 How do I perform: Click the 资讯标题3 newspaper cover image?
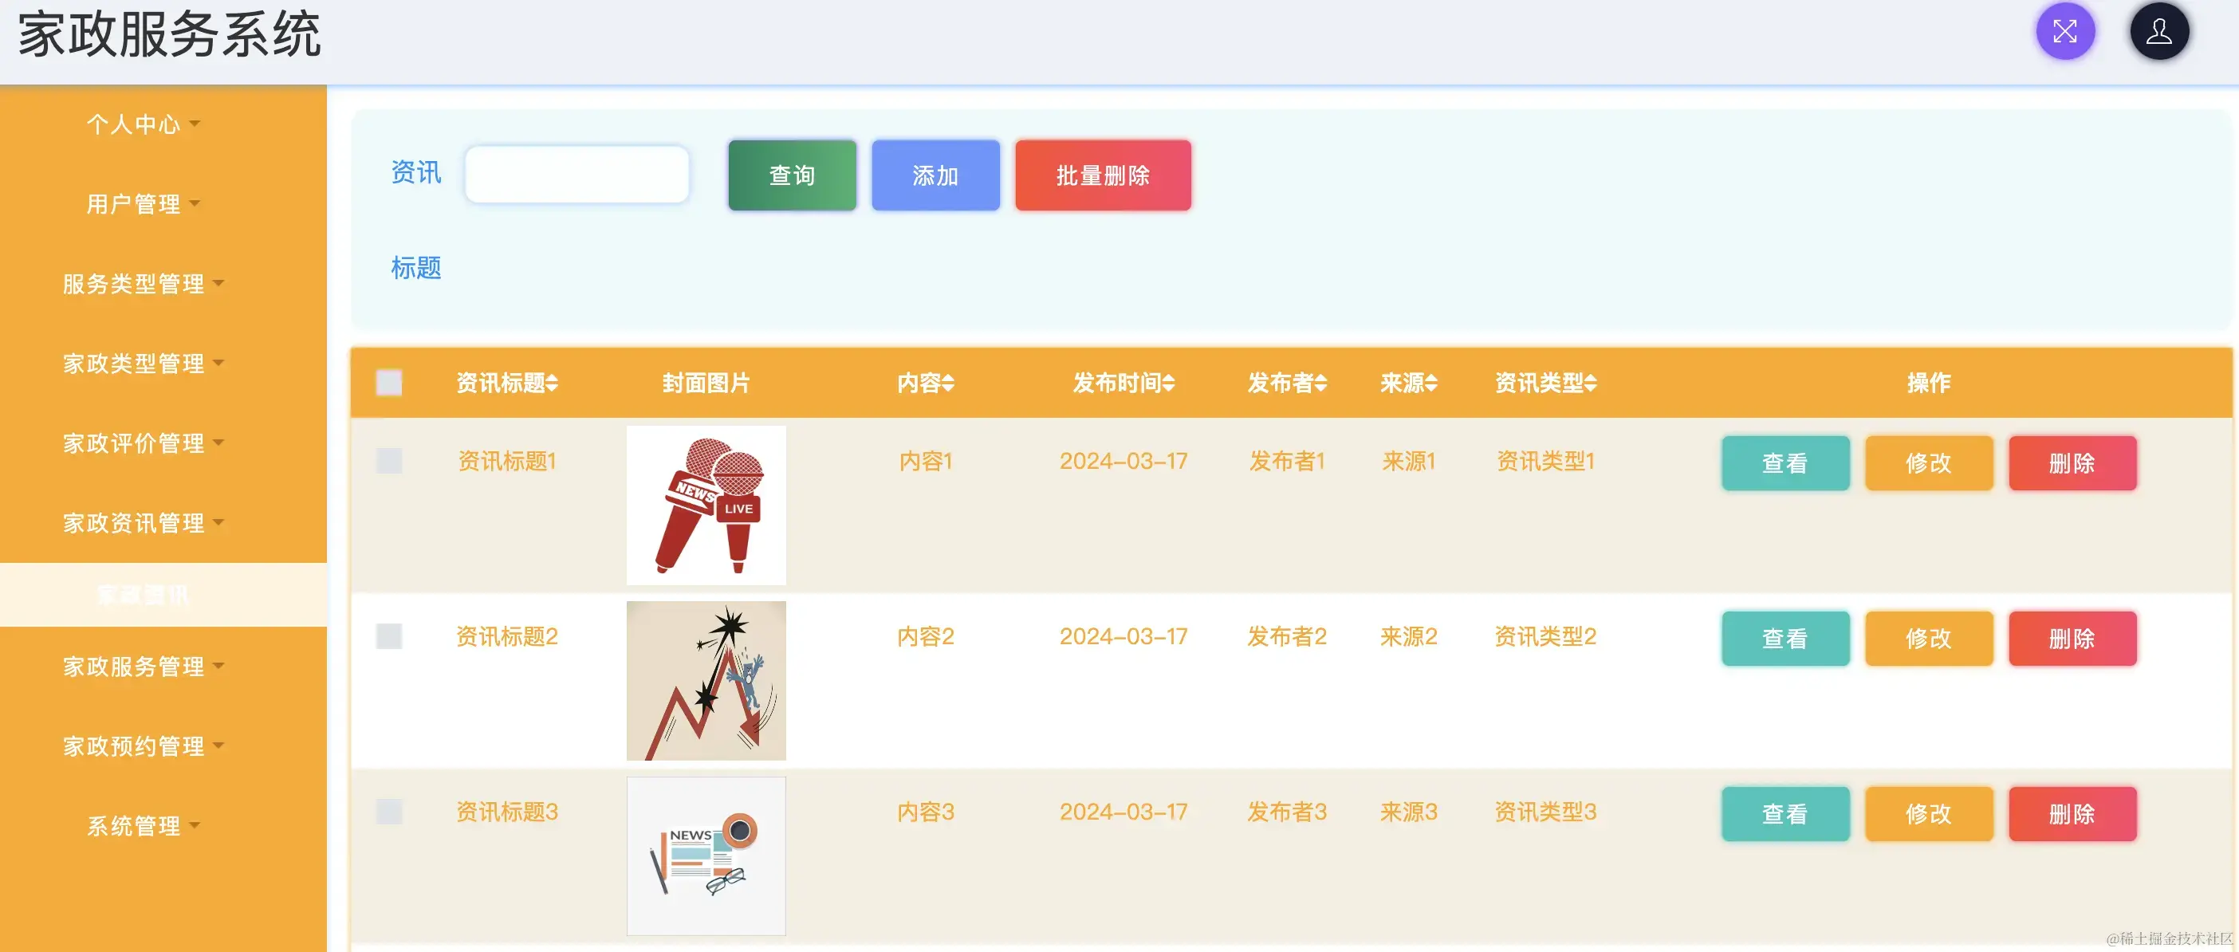706,855
